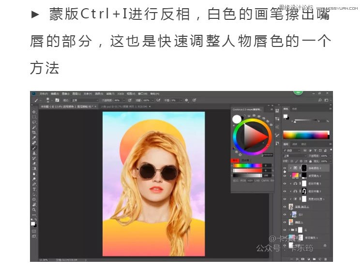Image resolution: width=363 pixels, height=271 pixels.
Task: Toggle visibility of 渐变填充 2 layer
Action: tap(285, 176)
